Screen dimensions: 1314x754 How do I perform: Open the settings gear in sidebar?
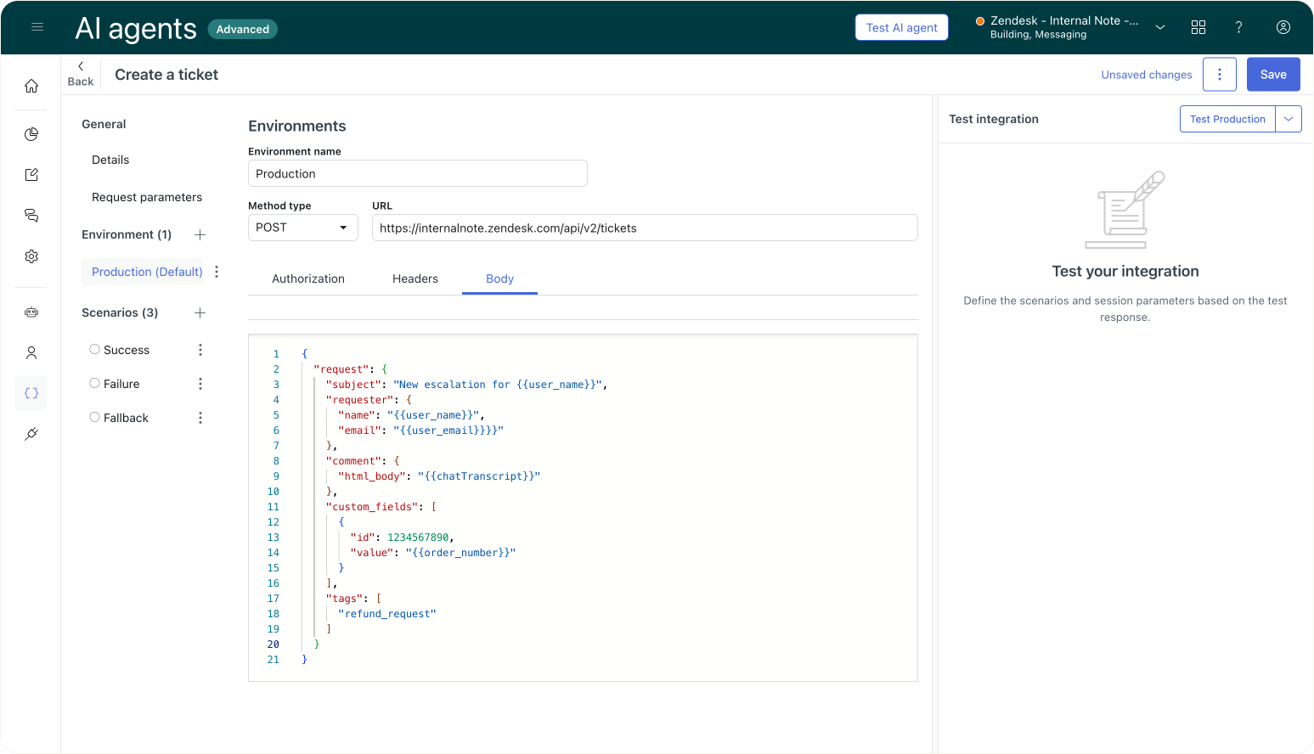point(31,256)
